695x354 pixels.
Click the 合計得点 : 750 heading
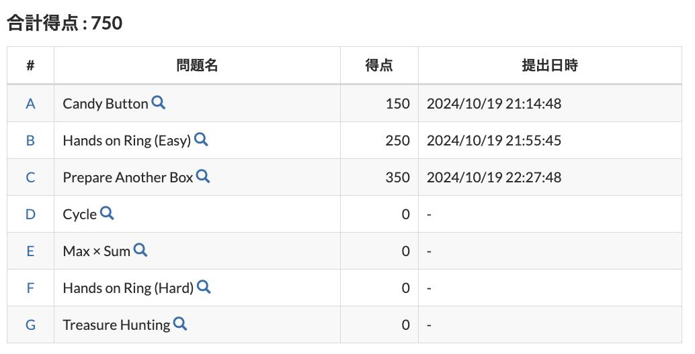point(65,23)
